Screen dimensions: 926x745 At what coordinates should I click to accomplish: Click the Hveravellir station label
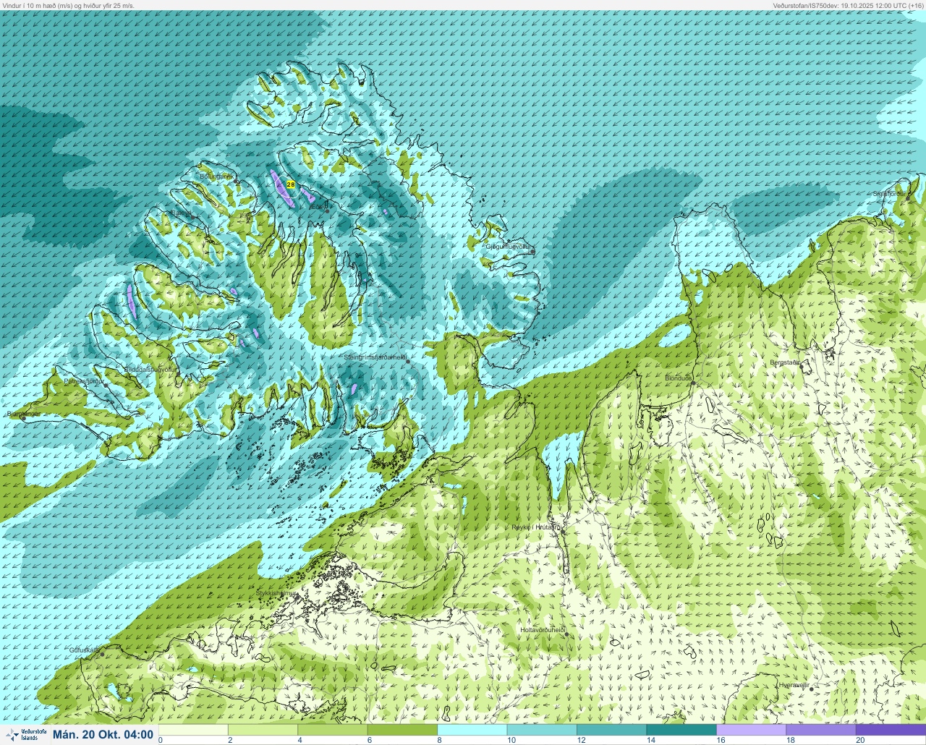tap(793, 685)
